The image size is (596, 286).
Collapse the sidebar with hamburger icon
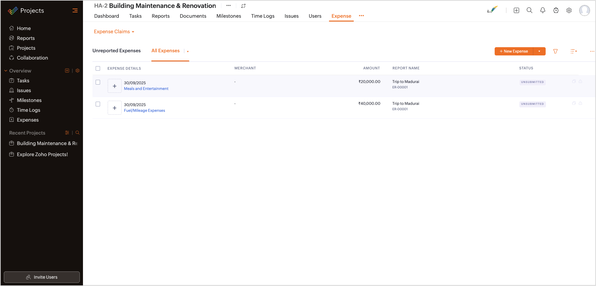75,10
